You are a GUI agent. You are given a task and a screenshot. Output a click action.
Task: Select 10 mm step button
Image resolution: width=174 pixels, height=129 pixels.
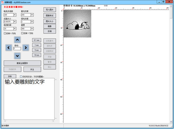[37, 55]
